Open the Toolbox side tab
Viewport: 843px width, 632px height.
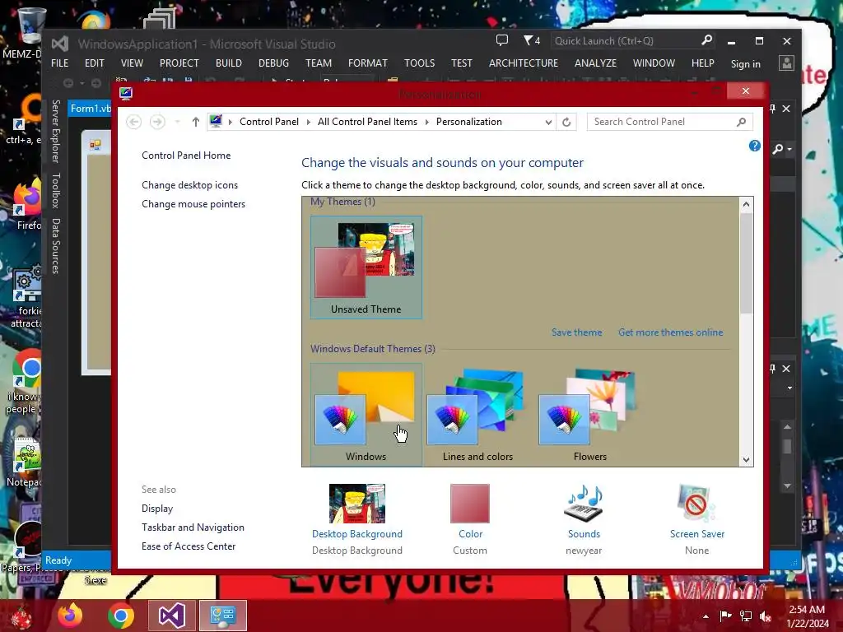(x=55, y=190)
